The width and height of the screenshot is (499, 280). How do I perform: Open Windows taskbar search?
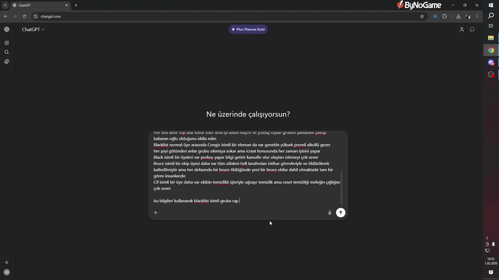click(x=491, y=16)
